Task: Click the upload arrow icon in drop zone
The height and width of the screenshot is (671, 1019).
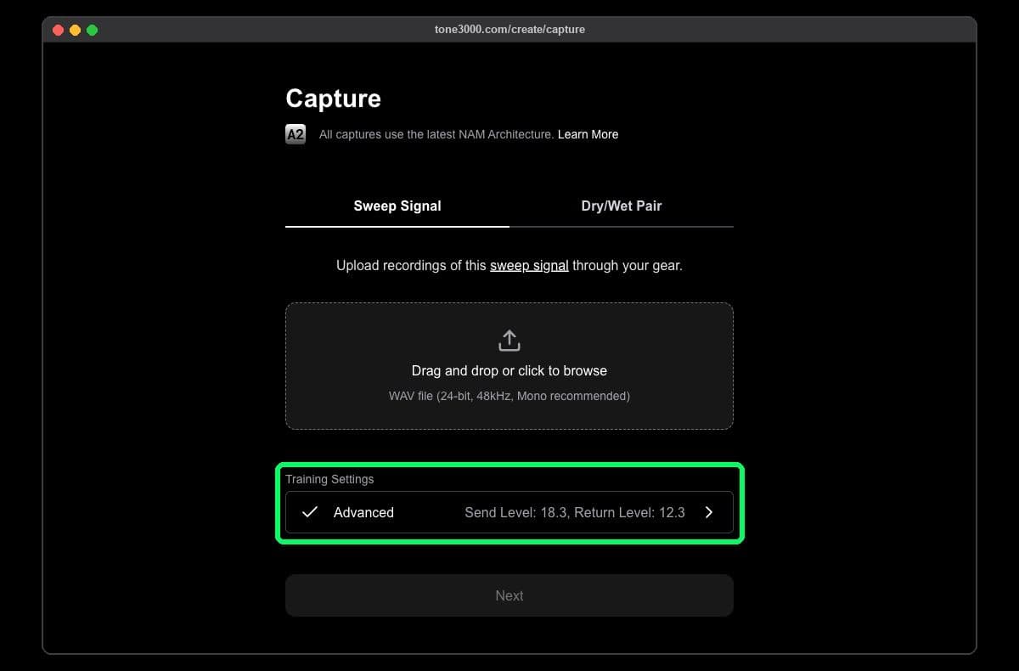Action: (x=509, y=341)
